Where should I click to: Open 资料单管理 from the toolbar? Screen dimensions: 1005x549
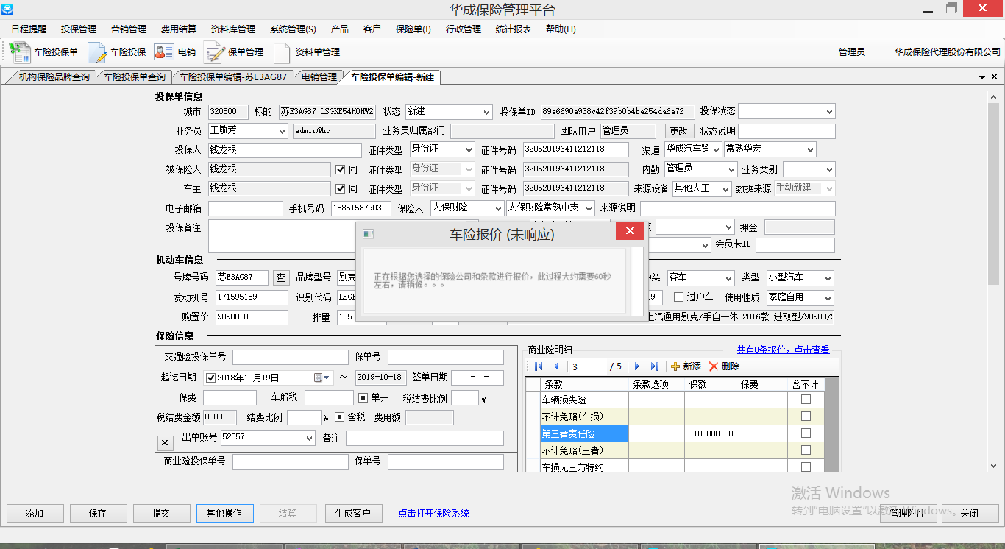(307, 52)
